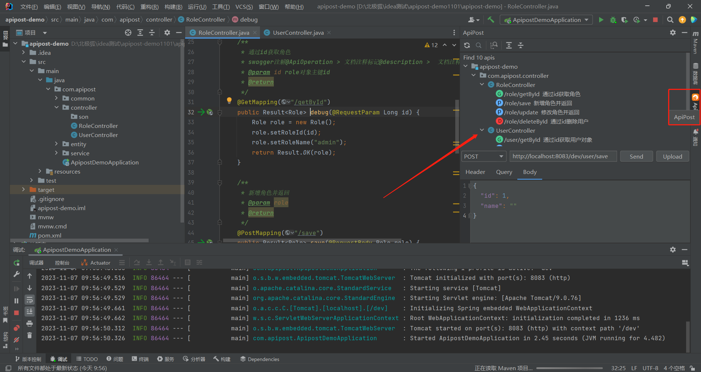
Task: Open ApiPost panel settings gear
Action: point(673,33)
